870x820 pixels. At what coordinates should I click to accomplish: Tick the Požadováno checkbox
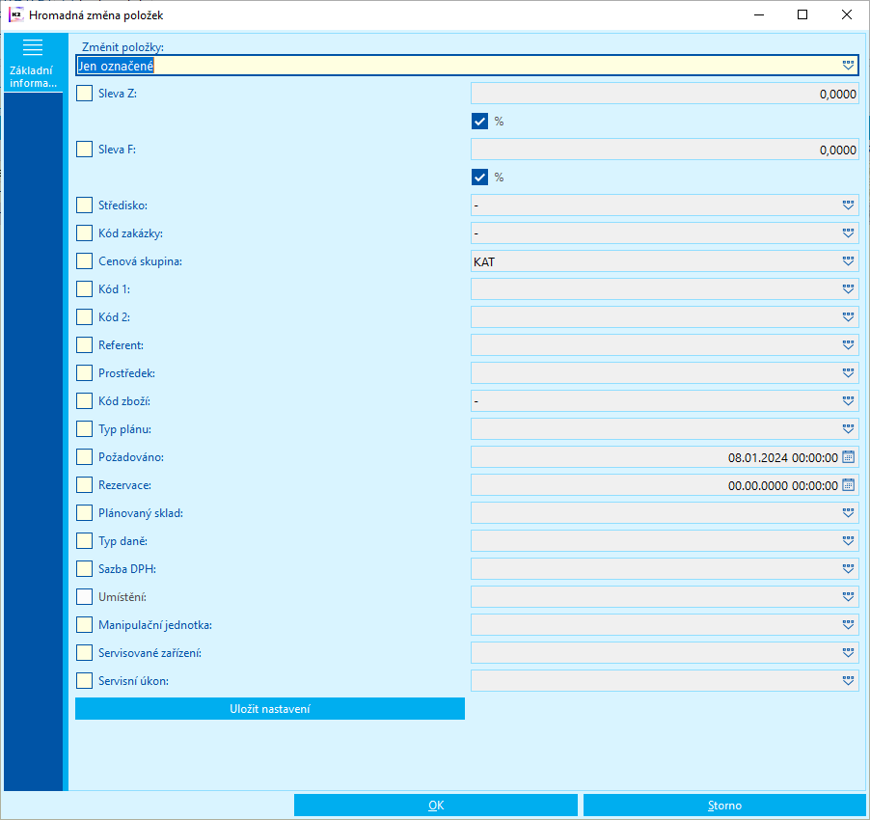[84, 457]
